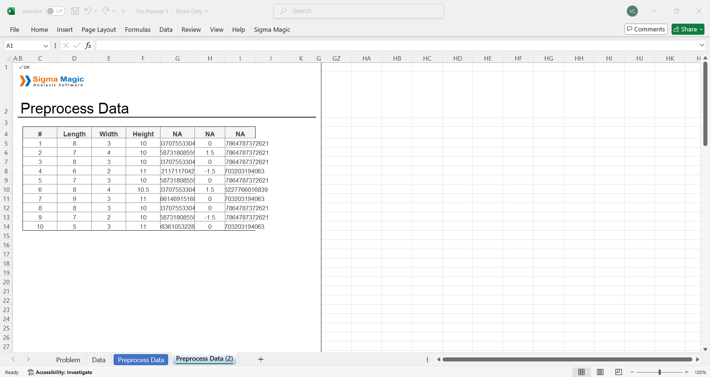710x377 pixels.
Task: Click the Accessibility Investigate status icon
Action: 31,372
